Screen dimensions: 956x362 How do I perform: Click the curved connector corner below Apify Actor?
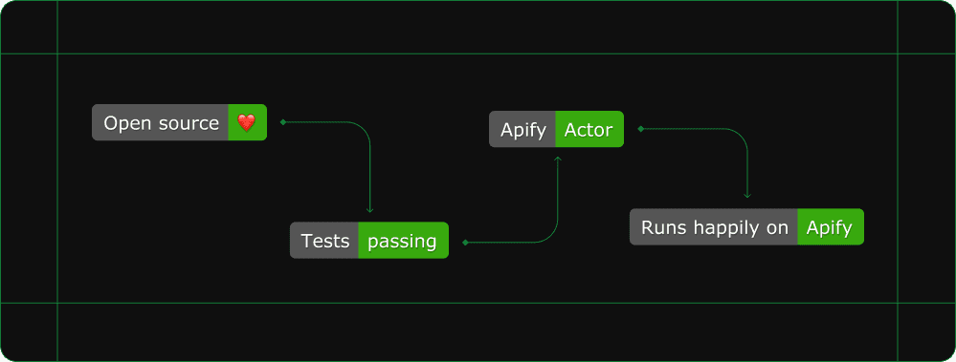pos(551,237)
